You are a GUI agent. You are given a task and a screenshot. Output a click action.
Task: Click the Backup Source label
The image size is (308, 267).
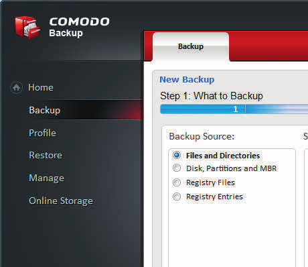[x=202, y=136]
